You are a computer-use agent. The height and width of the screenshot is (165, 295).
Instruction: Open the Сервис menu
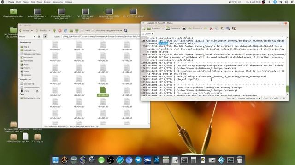pyautogui.click(x=47, y=2)
